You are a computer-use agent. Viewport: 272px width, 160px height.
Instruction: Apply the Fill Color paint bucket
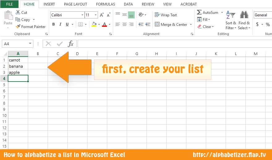[x=94, y=24]
